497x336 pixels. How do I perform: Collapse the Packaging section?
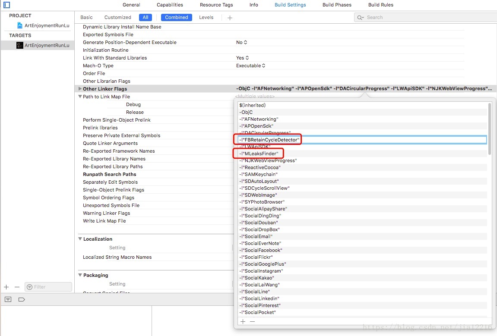[80, 275]
